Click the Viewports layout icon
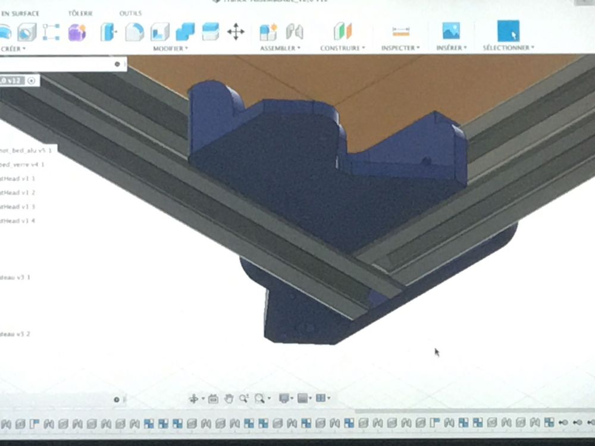 pyautogui.click(x=321, y=398)
